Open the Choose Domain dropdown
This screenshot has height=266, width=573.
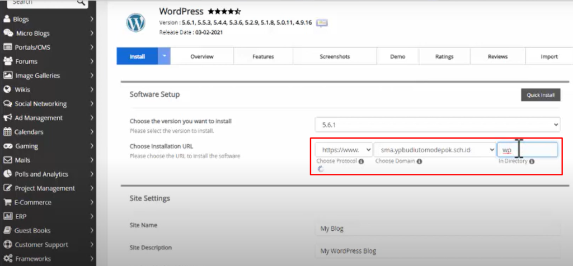tap(434, 150)
